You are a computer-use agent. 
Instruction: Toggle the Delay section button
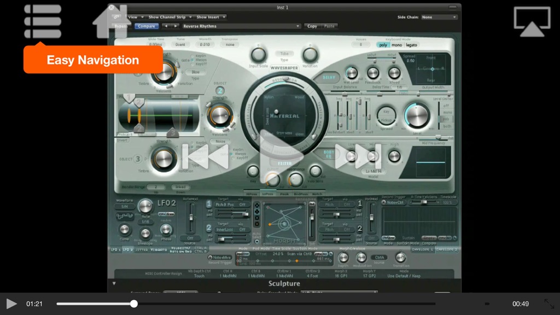[x=328, y=77]
